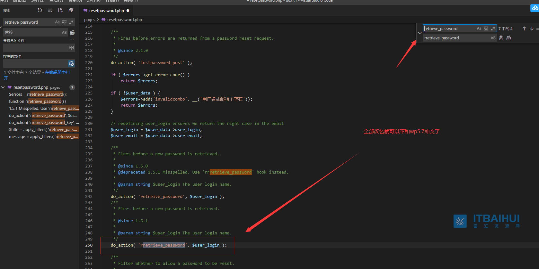Toggle whole word match in sidebar search
539x269 pixels.
tap(64, 22)
